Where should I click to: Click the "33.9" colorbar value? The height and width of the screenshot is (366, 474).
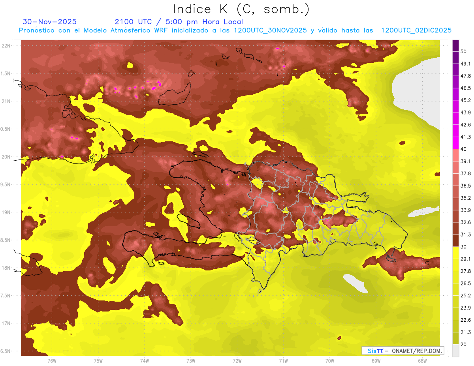466,210
